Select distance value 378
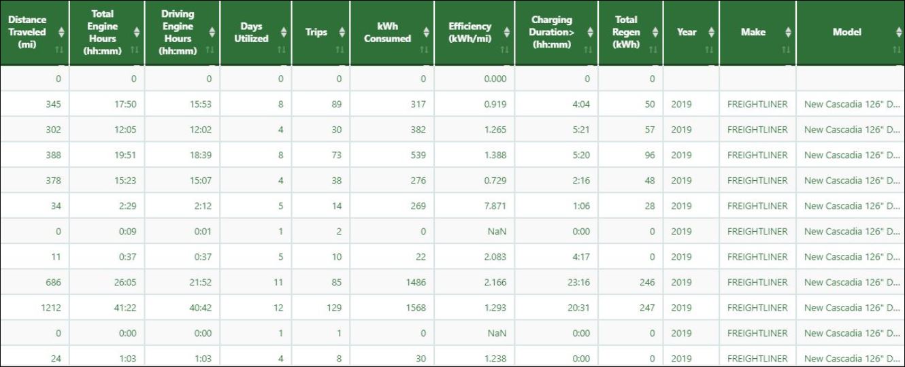Viewport: 905px width, 367px height. tap(52, 180)
